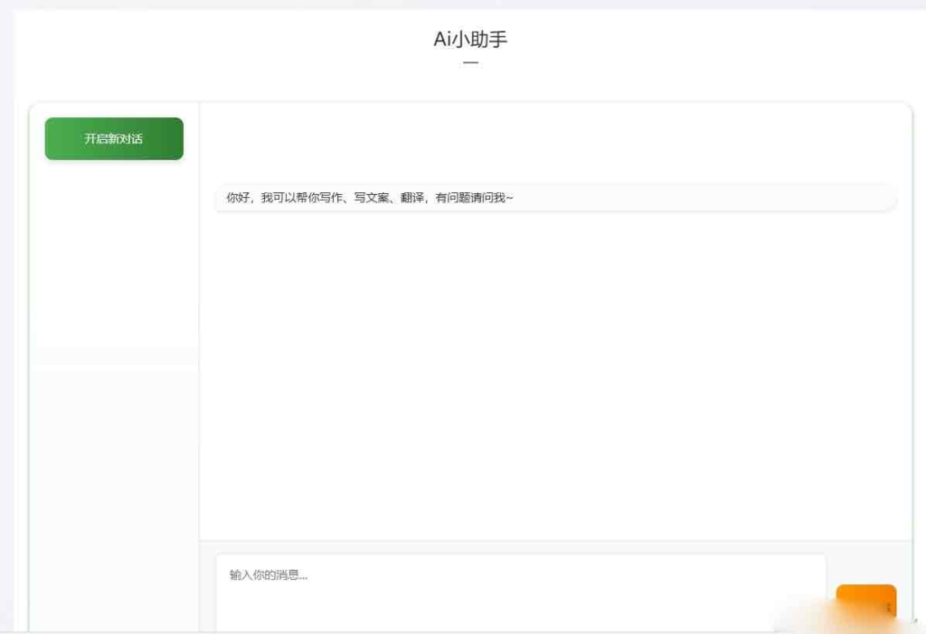Click the lower sidebar section
Viewport: 926px width, 634px height.
[x=113, y=497]
